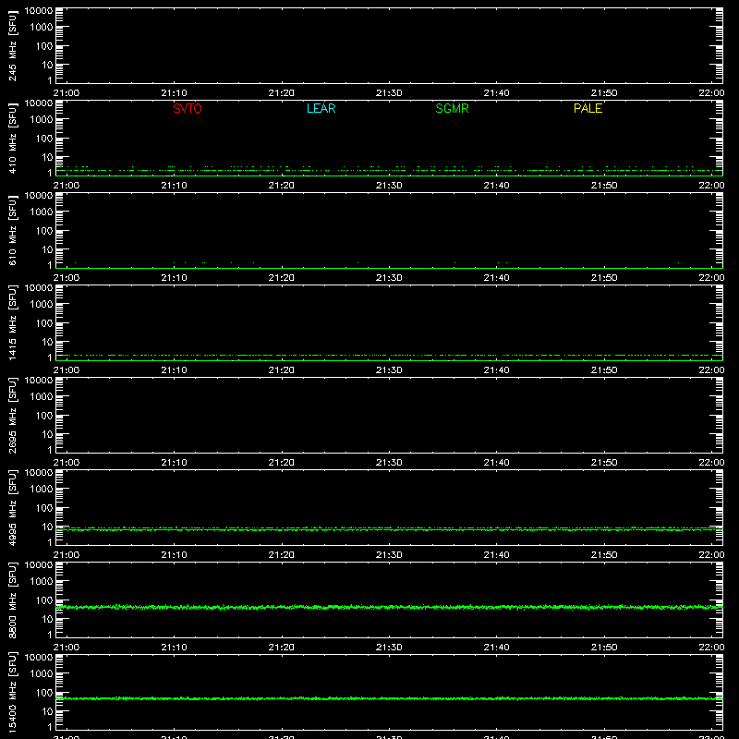Click the 8800 MHz green flux trace
Image resolution: width=739 pixels, height=739 pixels.
coord(389,607)
